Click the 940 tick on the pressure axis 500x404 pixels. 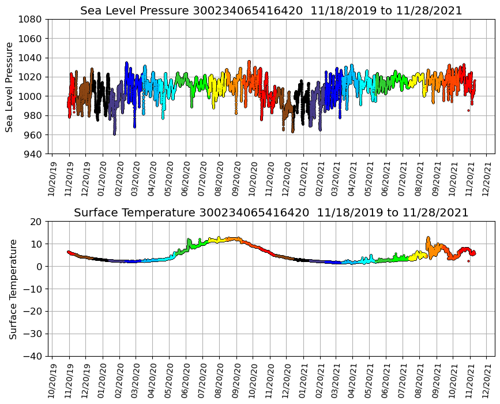click(32, 154)
